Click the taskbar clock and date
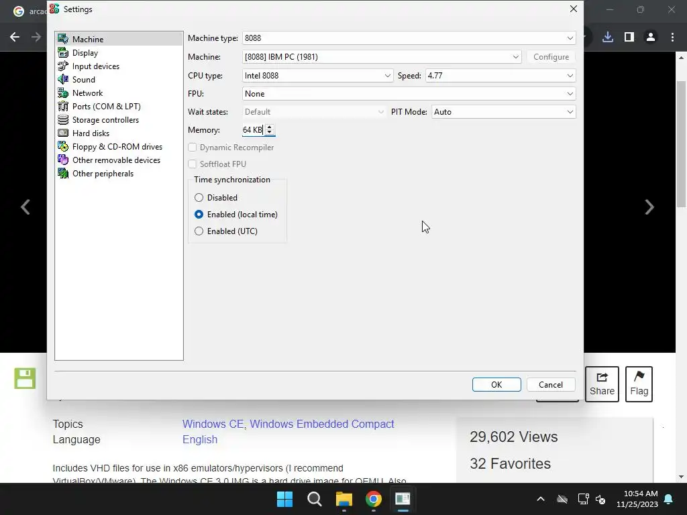The image size is (687, 515). (637, 499)
